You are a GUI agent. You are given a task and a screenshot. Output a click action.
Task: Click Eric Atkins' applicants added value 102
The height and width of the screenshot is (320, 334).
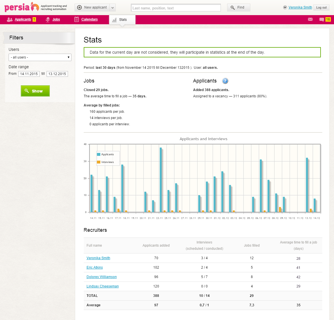[x=156, y=267]
